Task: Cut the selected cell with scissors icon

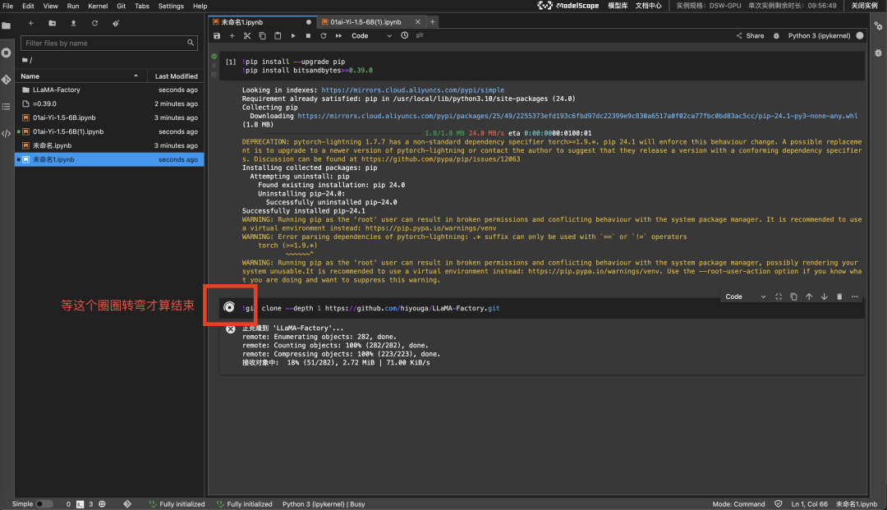Action: 247,35
